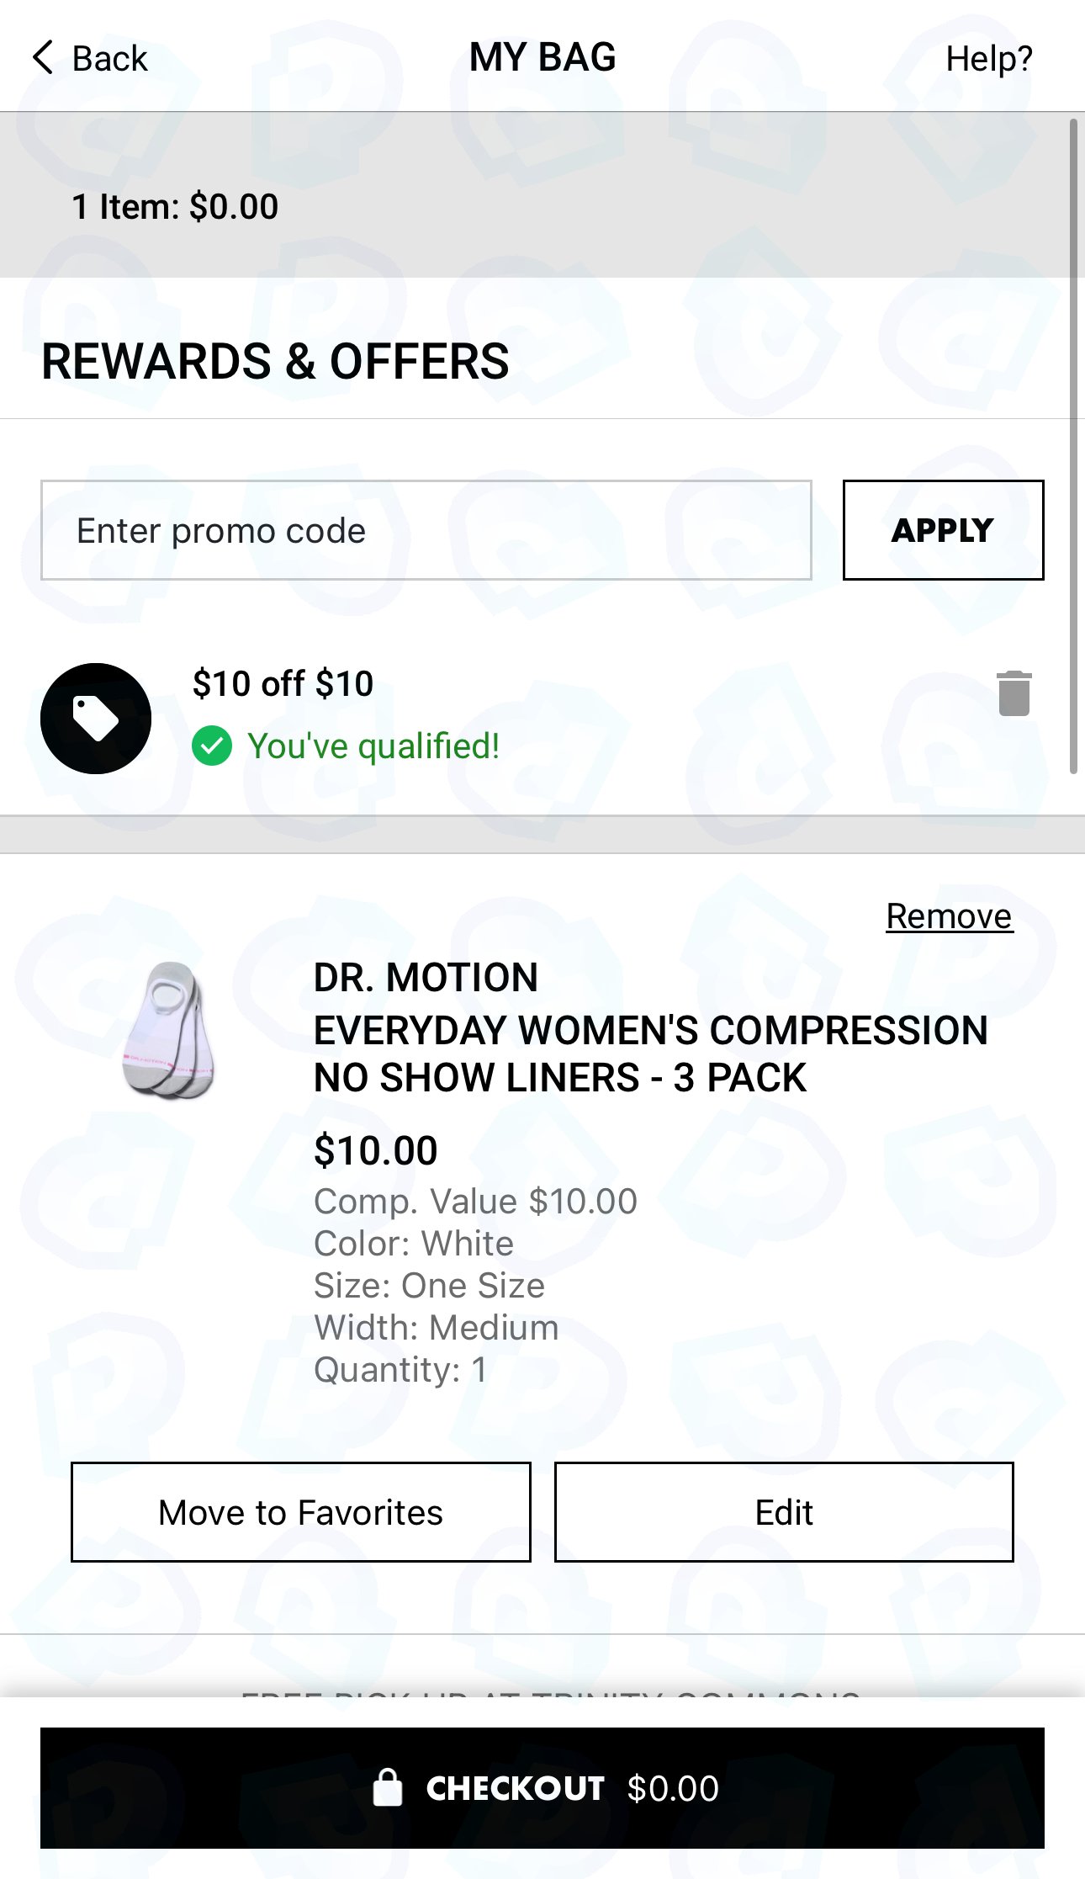Tap the REWARDS & OFFERS section header
The width and height of the screenshot is (1085, 1879).
(275, 362)
